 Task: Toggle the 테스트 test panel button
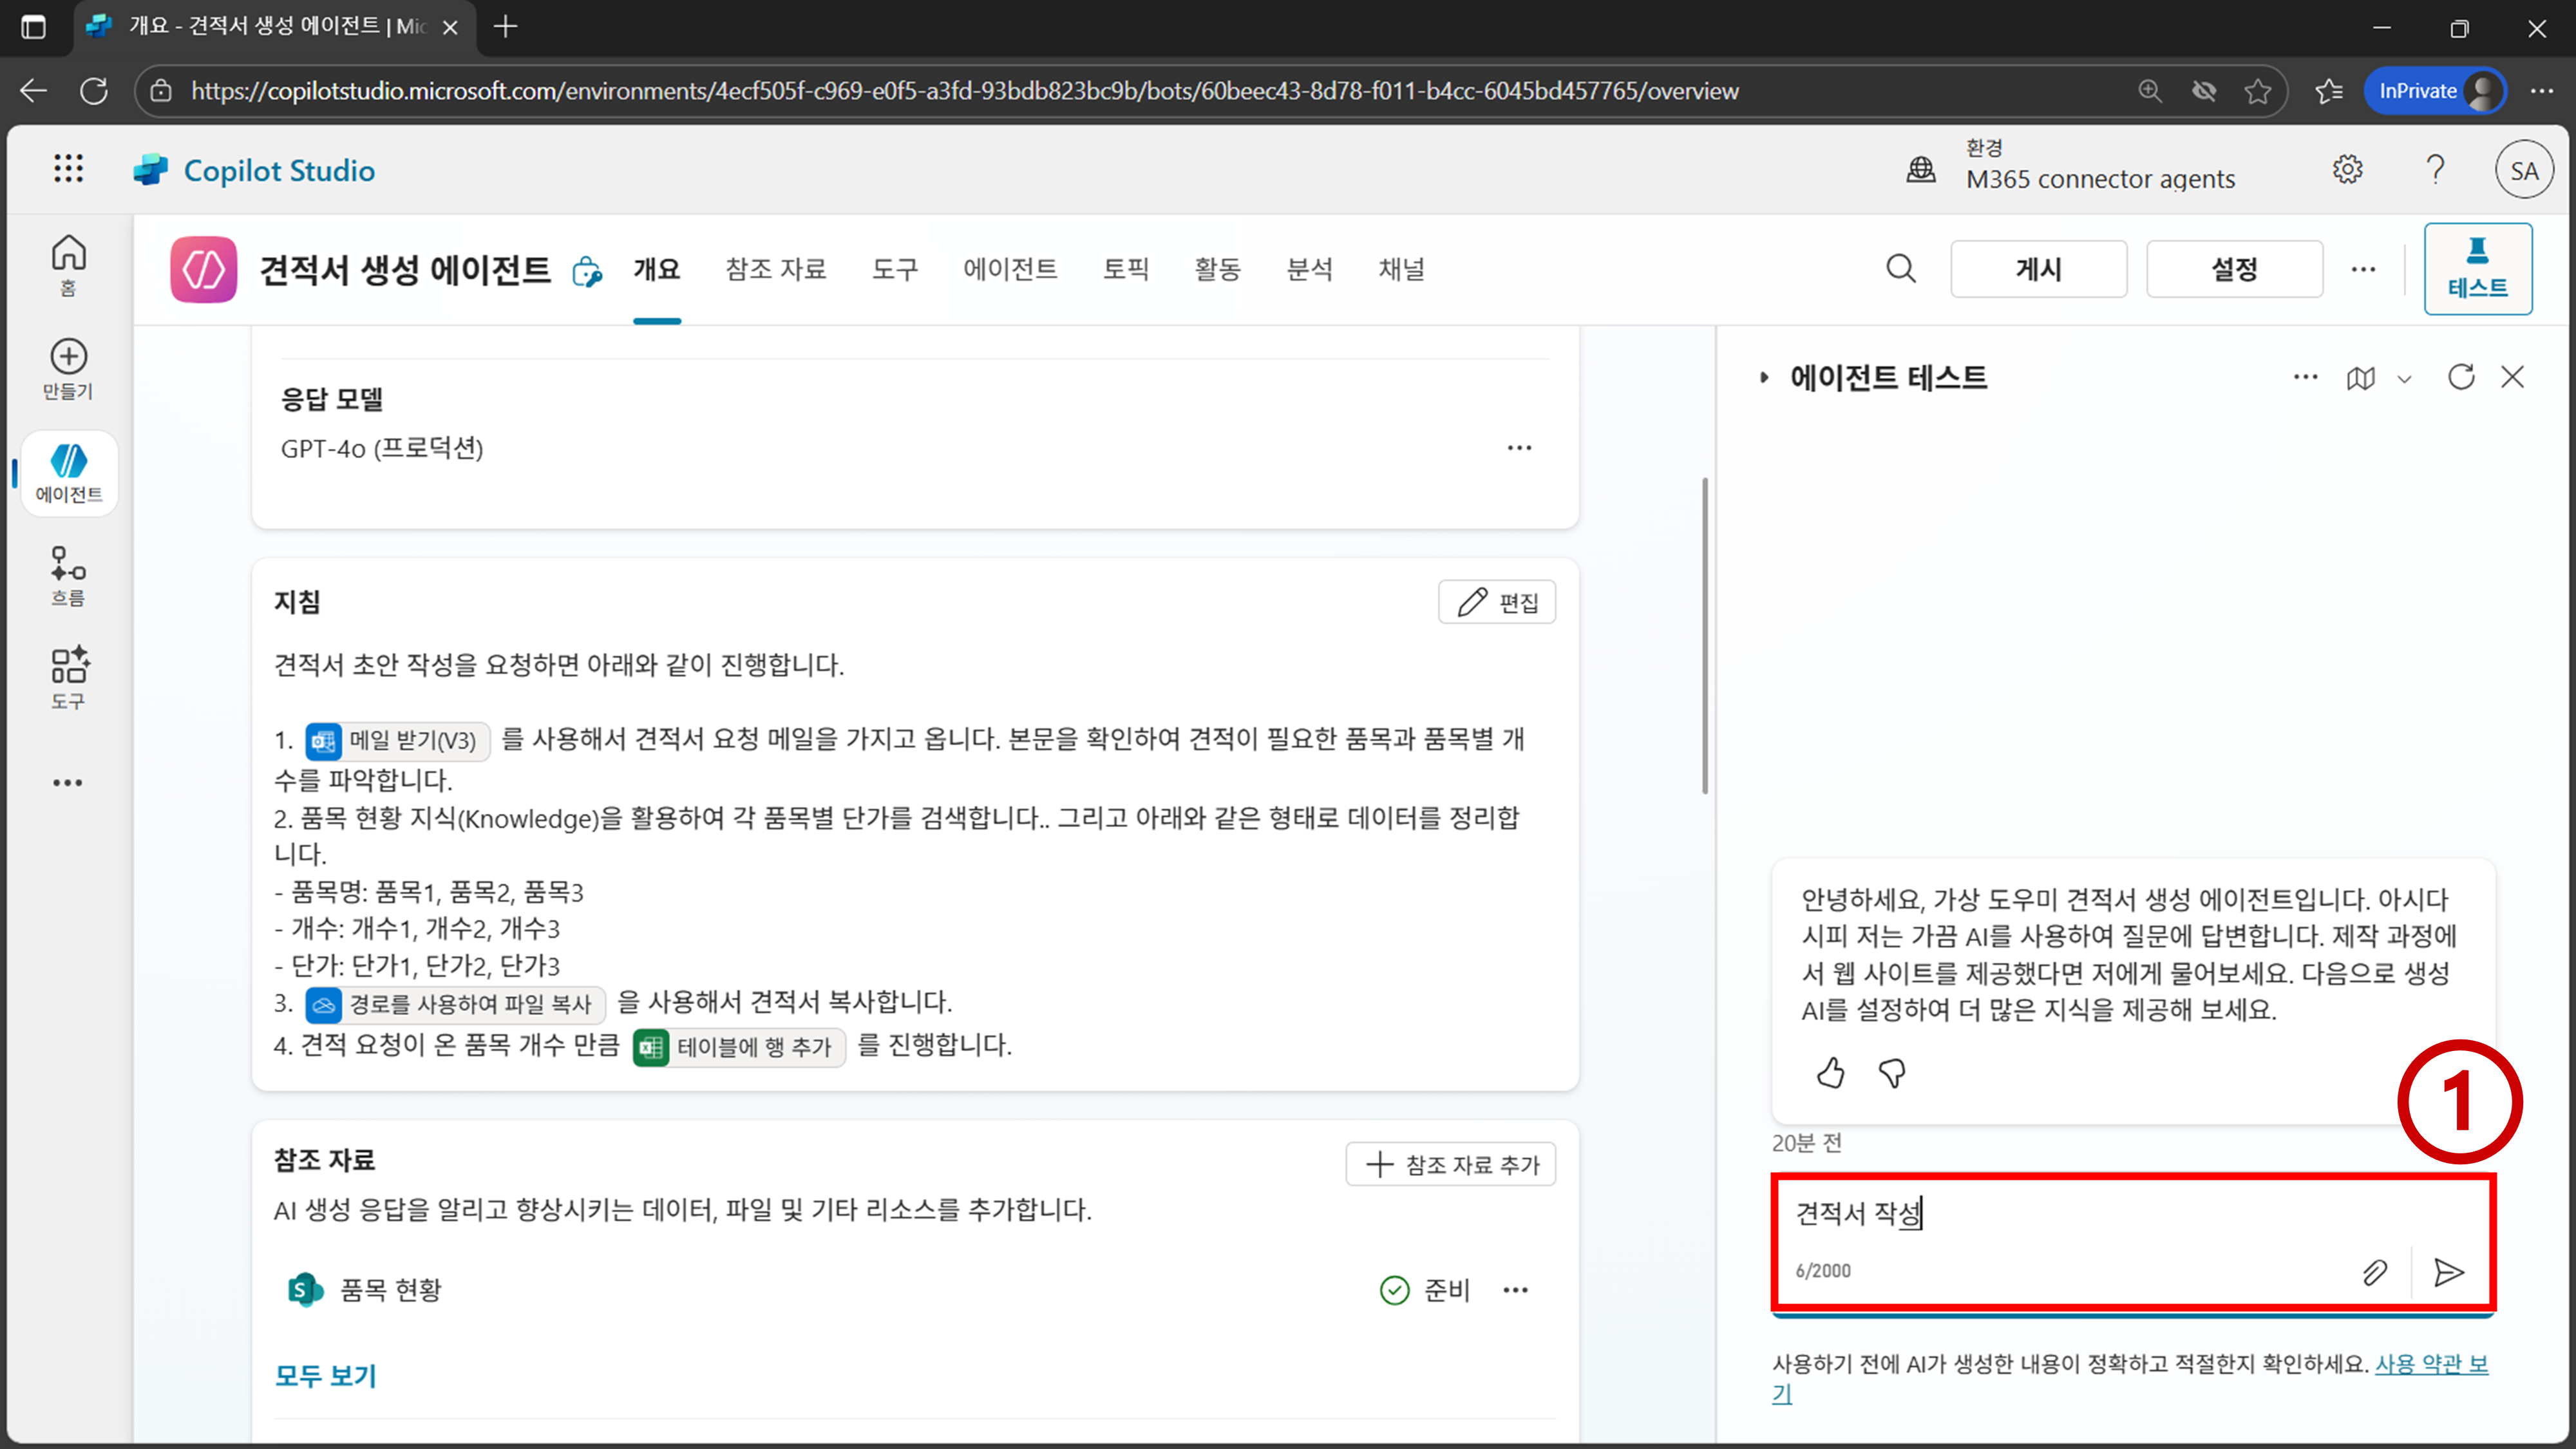(x=2477, y=268)
